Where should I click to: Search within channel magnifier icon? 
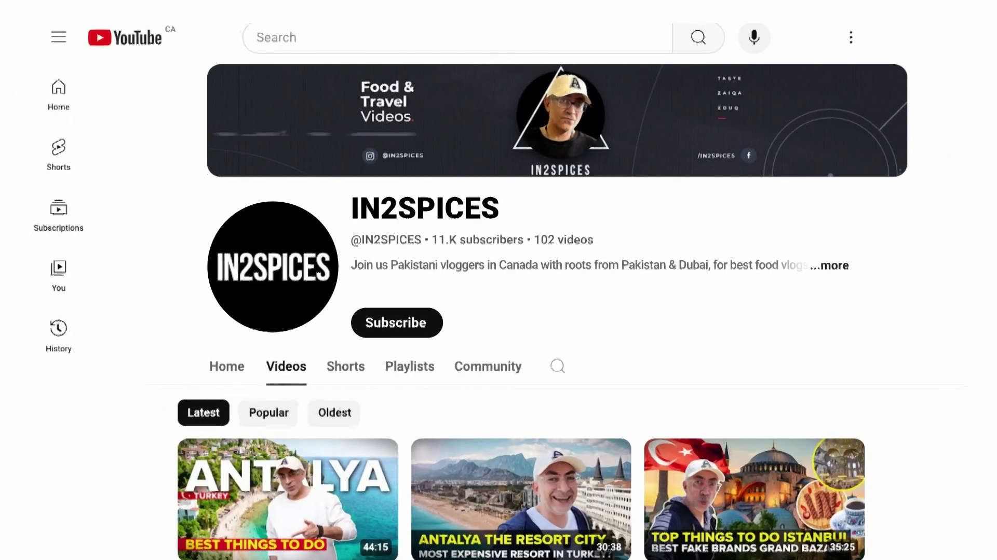tap(557, 366)
